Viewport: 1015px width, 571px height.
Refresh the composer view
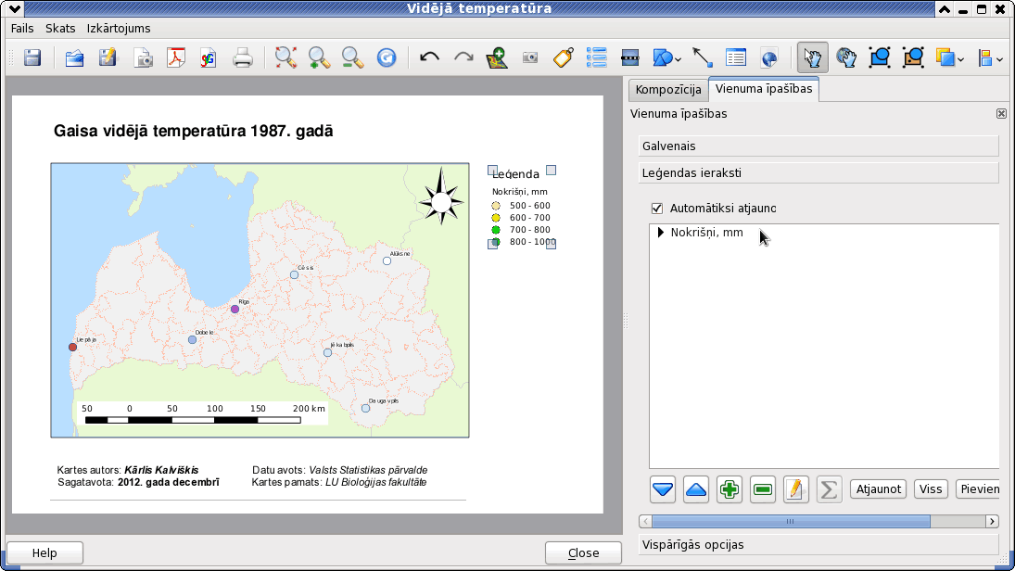pos(387,58)
